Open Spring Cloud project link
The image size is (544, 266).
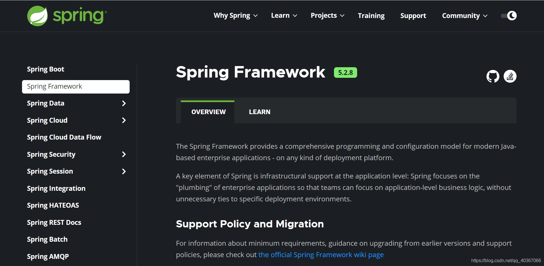click(47, 120)
